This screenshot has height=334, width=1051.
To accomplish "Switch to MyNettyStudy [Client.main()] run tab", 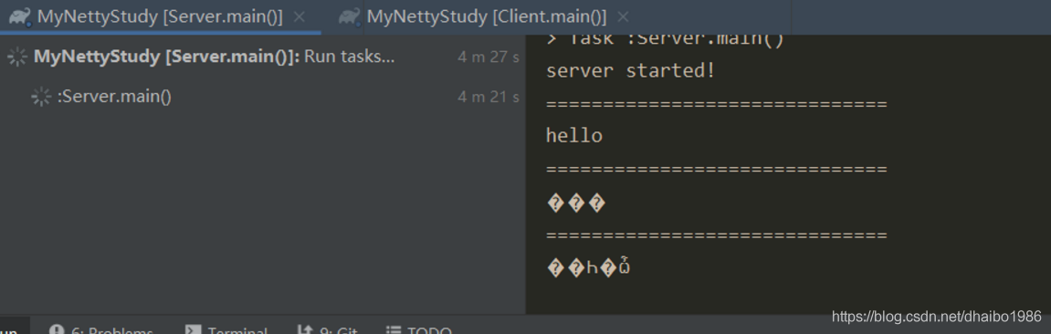I will [x=486, y=16].
